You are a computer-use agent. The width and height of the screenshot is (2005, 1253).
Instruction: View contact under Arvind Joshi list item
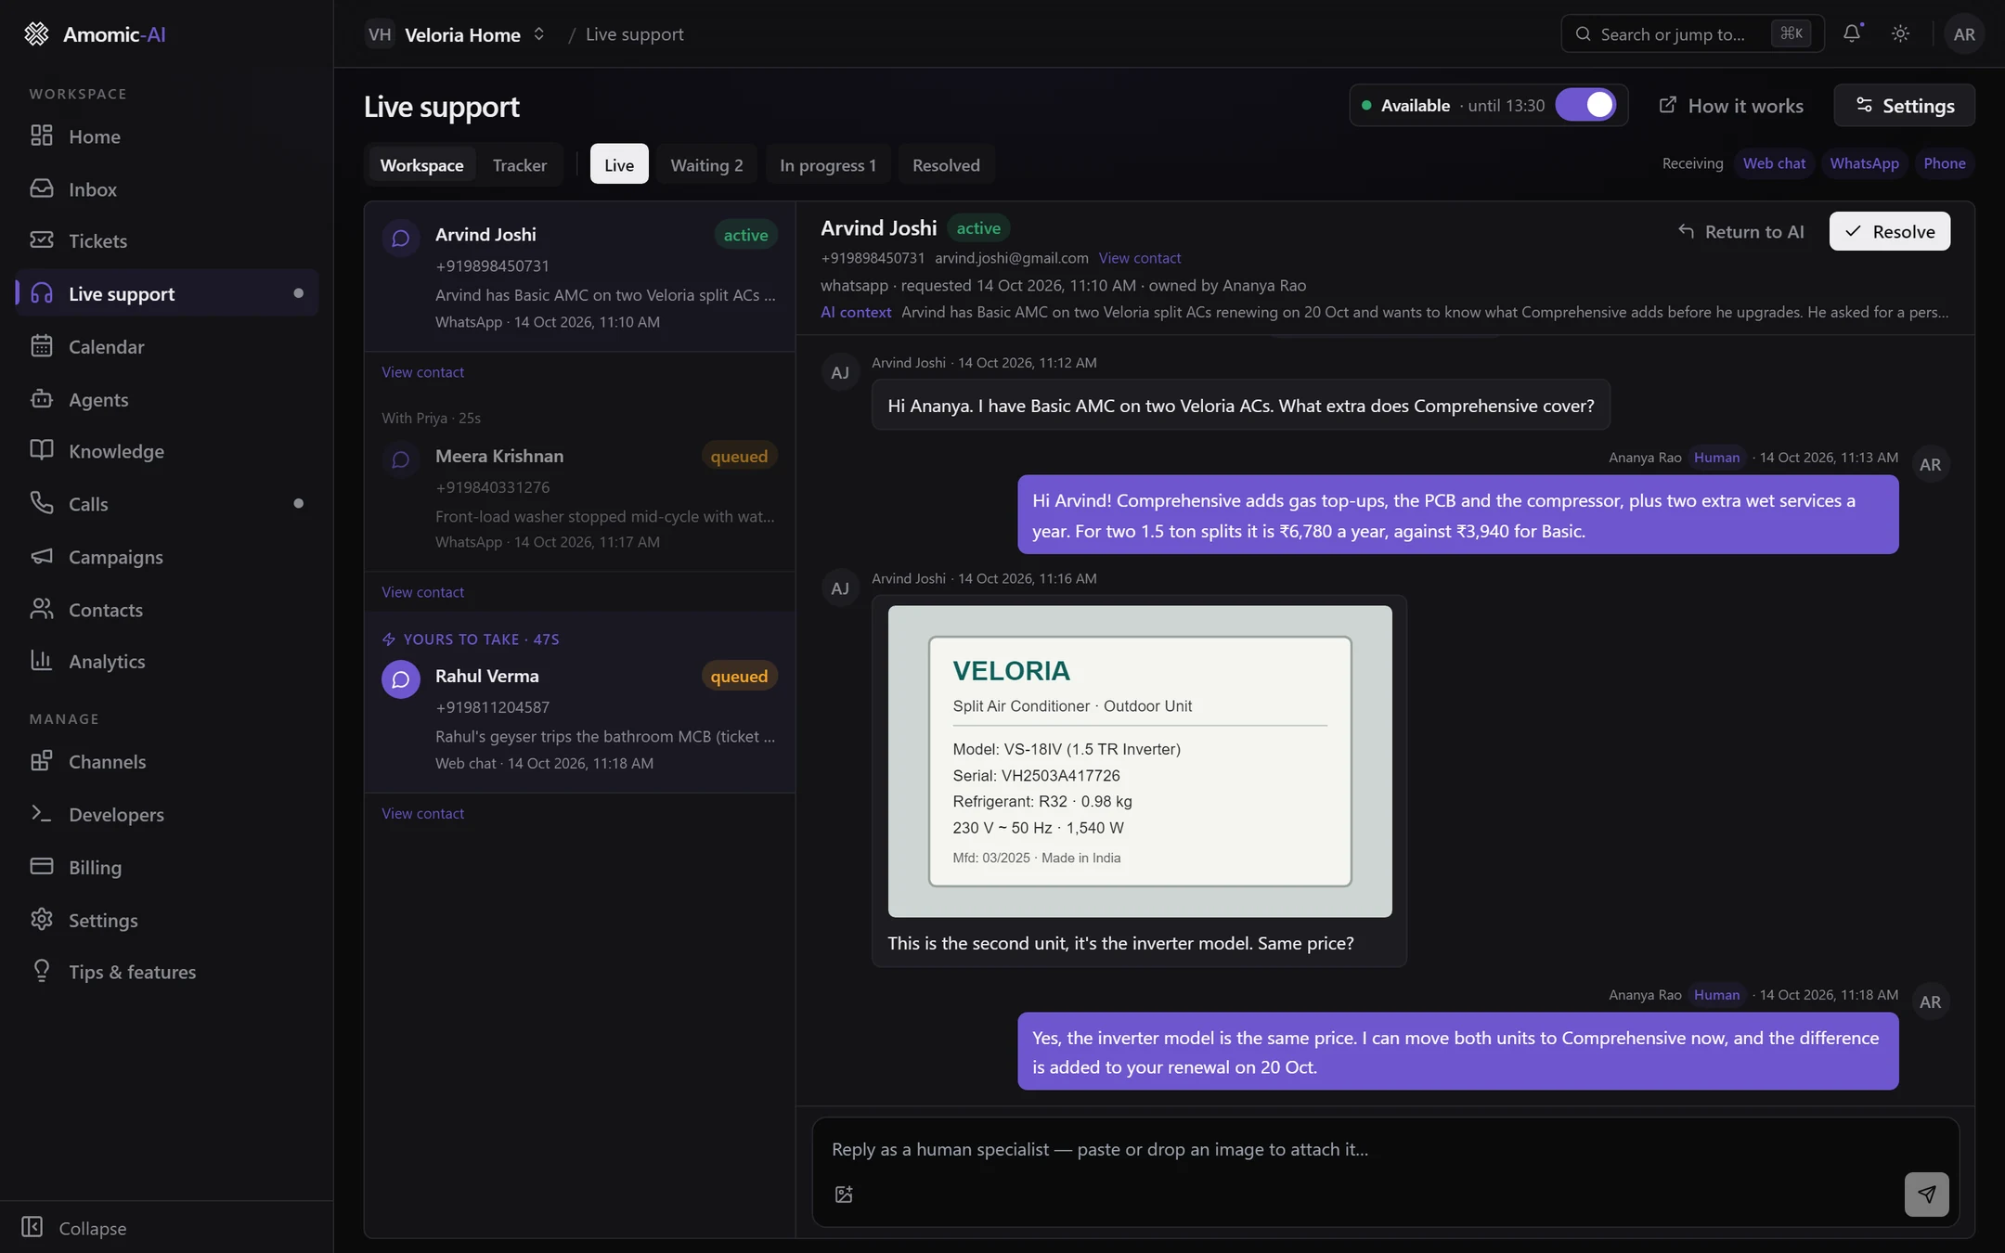click(x=422, y=372)
